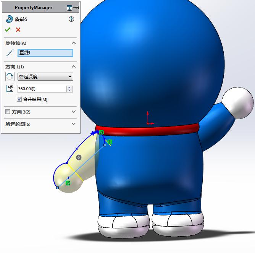This screenshot has height=253, width=255.
Task: Click the green relation marker near collar
Action: tap(102, 132)
